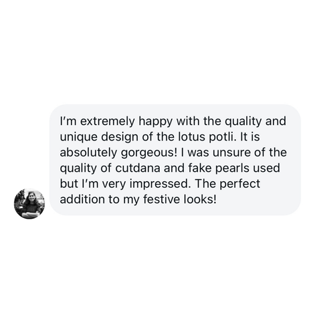Click the word "cutdana" in the message
The height and width of the screenshot is (321, 321).
pos(138,168)
